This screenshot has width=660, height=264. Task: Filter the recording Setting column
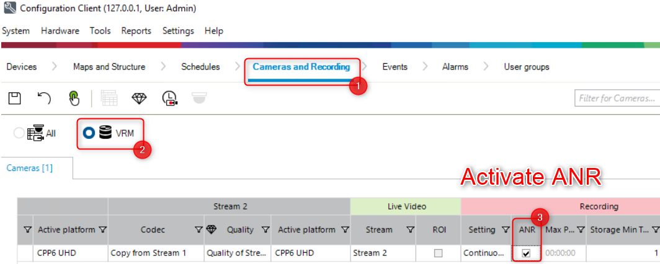point(505,230)
